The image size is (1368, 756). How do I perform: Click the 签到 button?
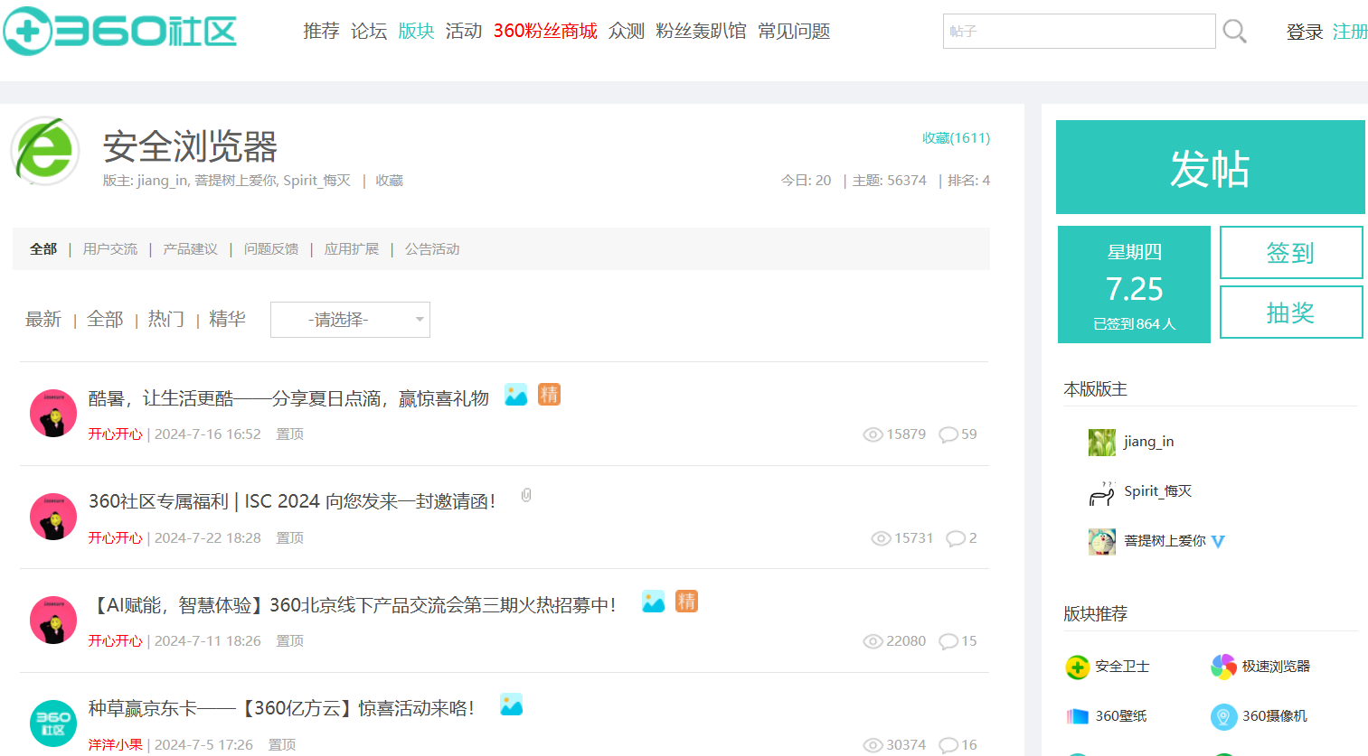tap(1291, 253)
